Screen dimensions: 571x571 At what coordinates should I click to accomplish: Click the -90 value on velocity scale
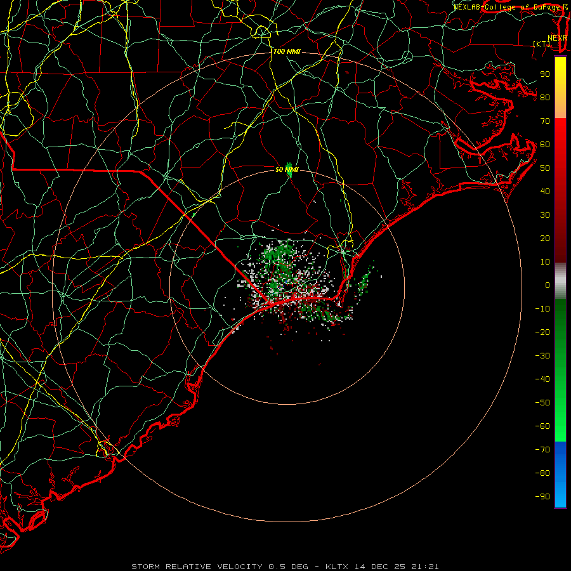click(542, 496)
